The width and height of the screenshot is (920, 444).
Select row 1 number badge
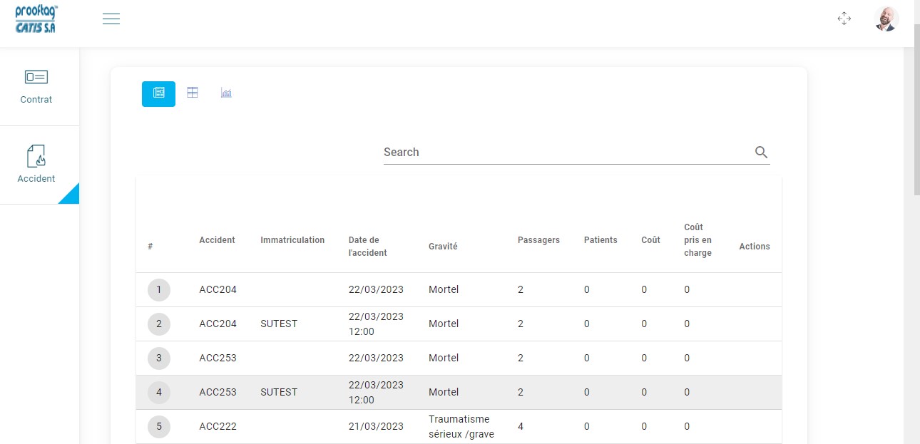pos(159,290)
